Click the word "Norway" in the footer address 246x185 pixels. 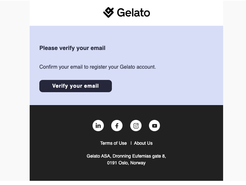[x=138, y=163]
